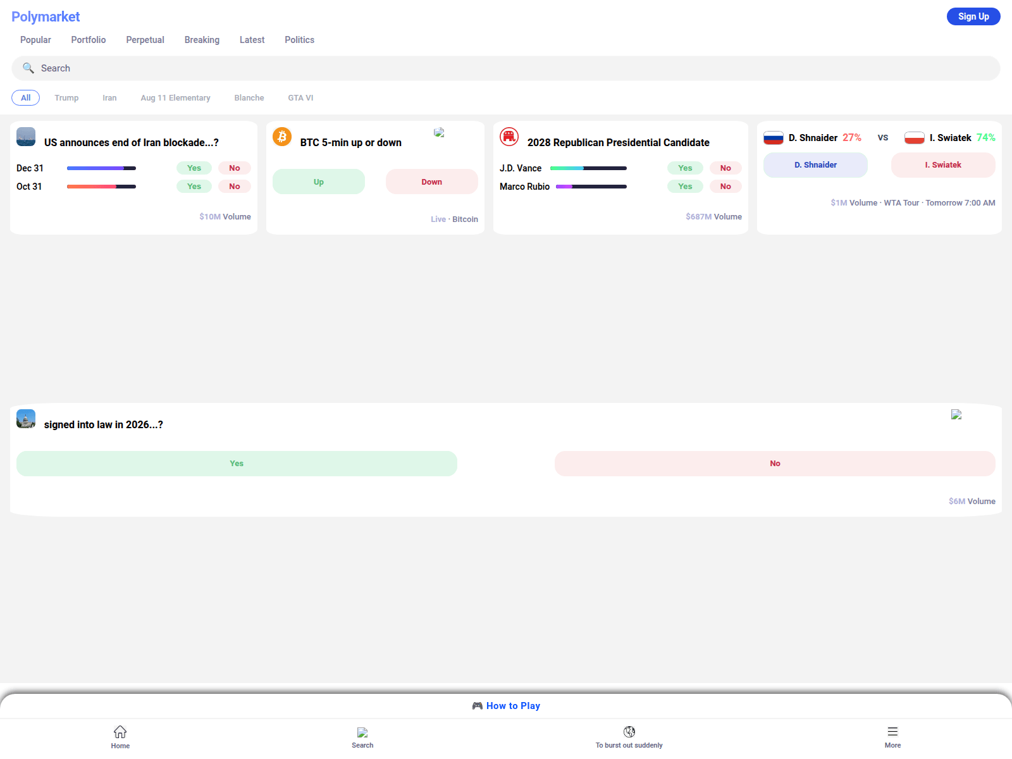Viewport: 1012px width, 759px height.
Task: Pick I. Swiatek to win
Action: click(x=943, y=165)
